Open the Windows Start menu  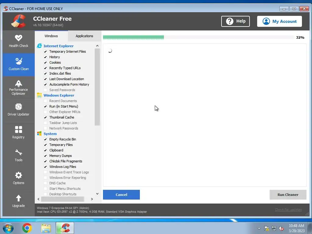coord(8,228)
